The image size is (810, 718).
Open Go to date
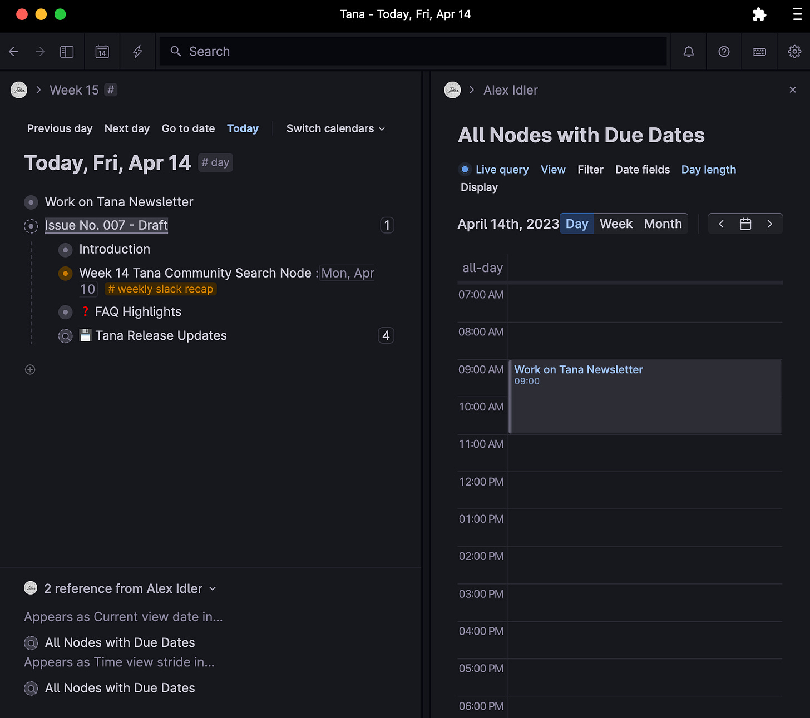(188, 128)
